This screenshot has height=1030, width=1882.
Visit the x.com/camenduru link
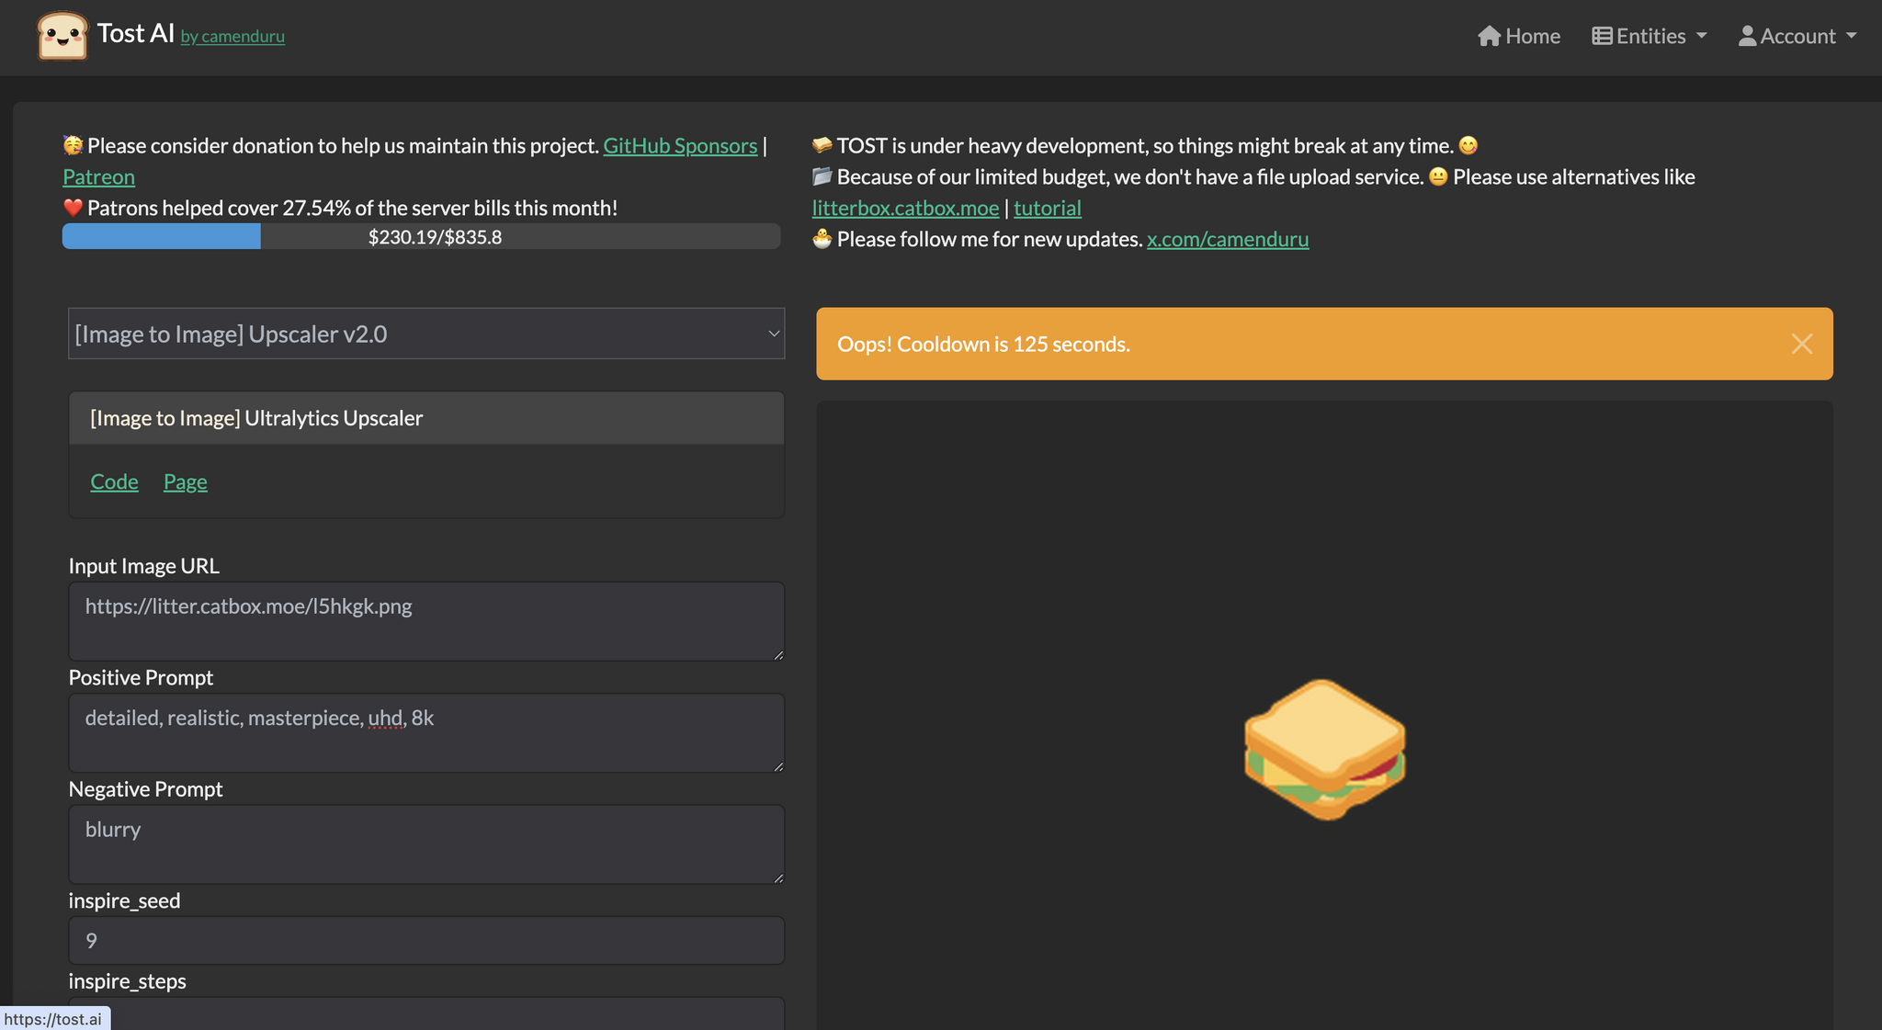coord(1227,239)
